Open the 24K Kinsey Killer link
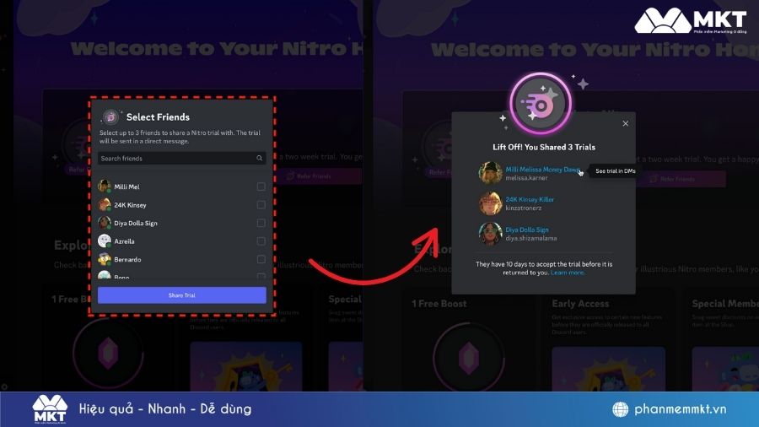Screen dimensions: 759x427 530,199
